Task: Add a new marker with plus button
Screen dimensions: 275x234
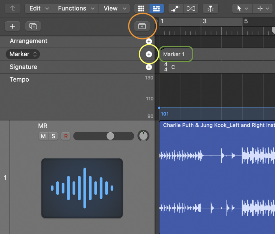Action: 149,54
